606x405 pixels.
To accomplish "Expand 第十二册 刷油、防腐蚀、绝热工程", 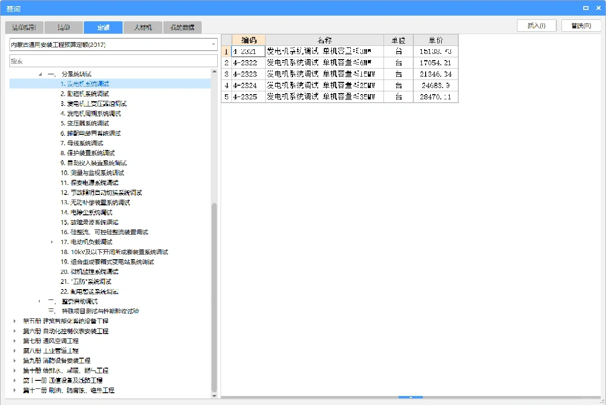I will [x=14, y=390].
